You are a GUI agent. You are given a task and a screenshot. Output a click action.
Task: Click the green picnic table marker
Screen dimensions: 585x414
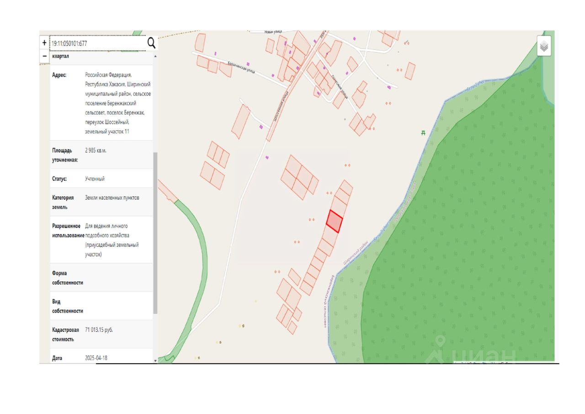(423, 133)
